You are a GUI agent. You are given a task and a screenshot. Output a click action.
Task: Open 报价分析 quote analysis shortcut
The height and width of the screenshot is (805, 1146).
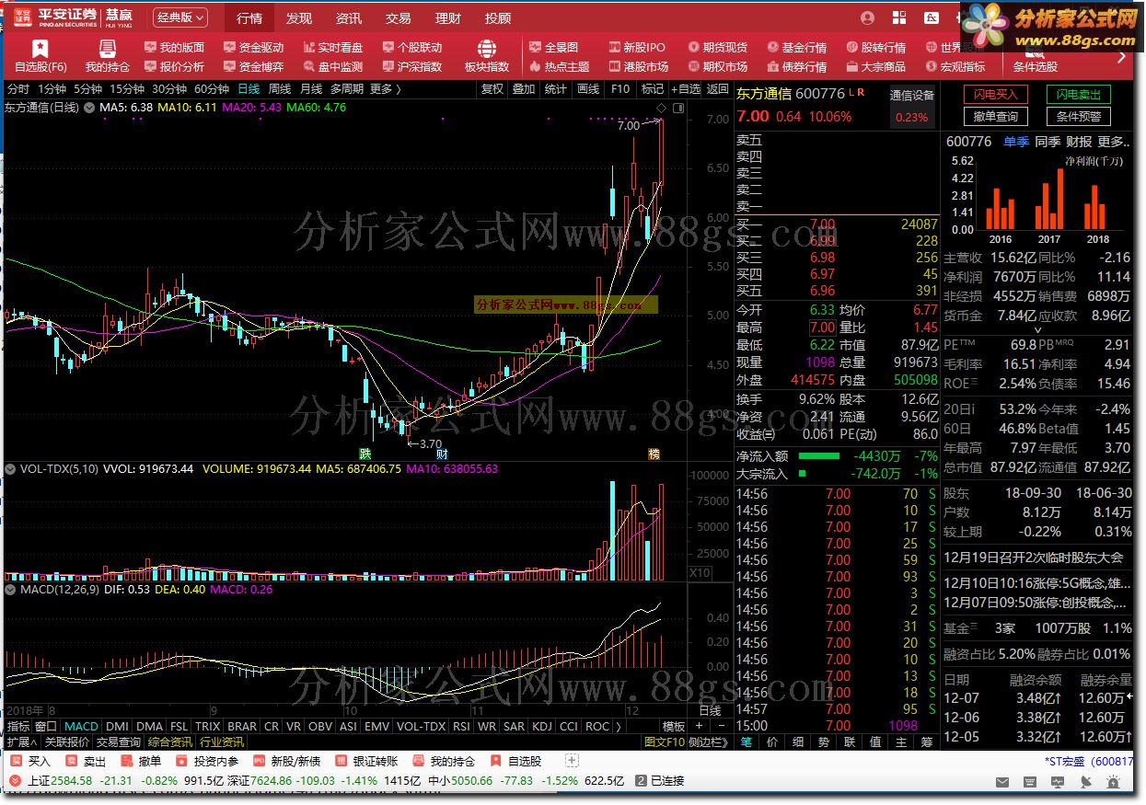[174, 66]
